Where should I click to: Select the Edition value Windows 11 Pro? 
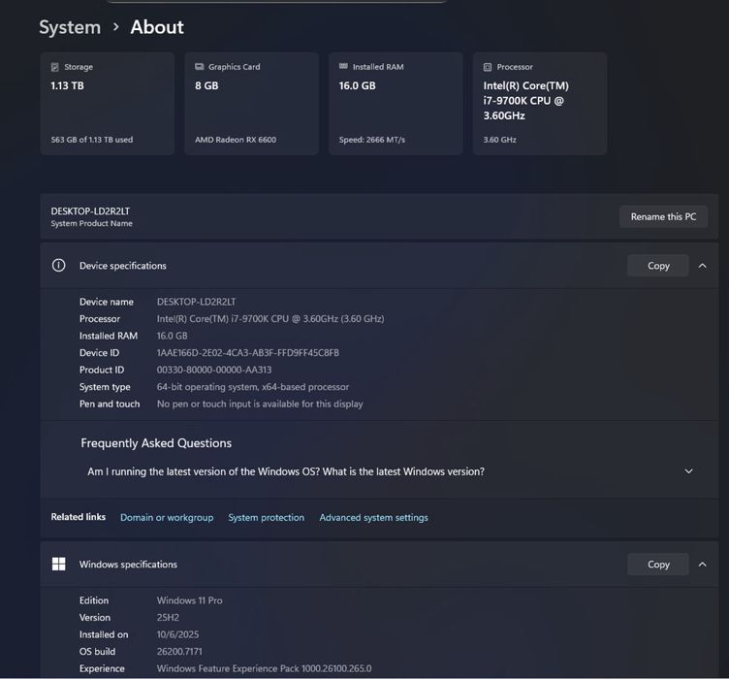click(190, 600)
